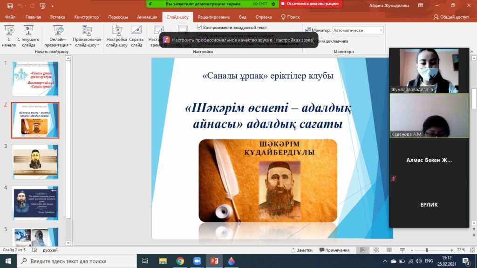Switch to Reading view icon
The height and width of the screenshot is (268, 477).
(x=389, y=250)
